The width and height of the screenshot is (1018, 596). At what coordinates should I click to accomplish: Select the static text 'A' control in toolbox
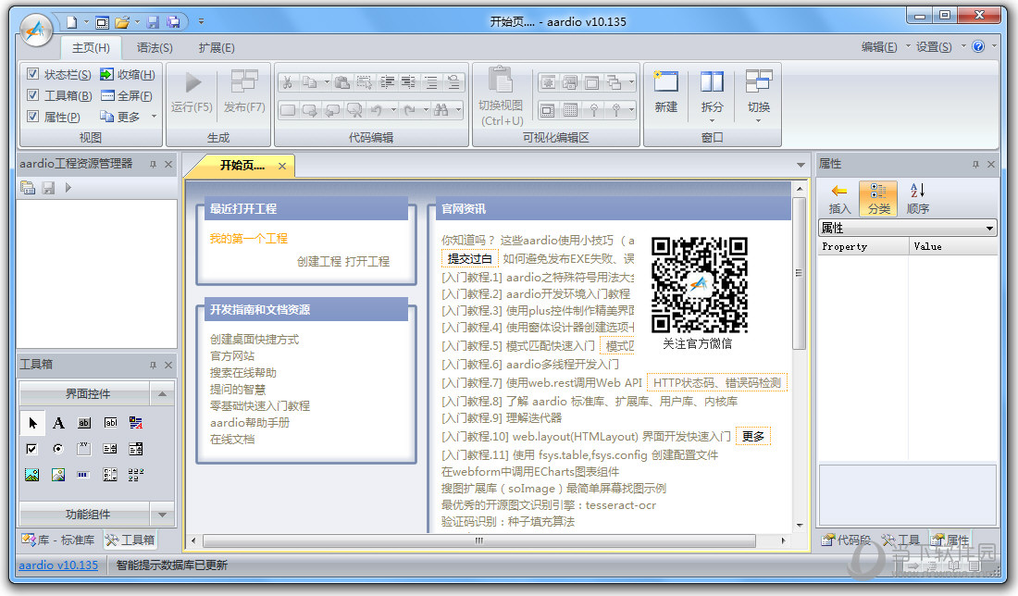point(58,423)
